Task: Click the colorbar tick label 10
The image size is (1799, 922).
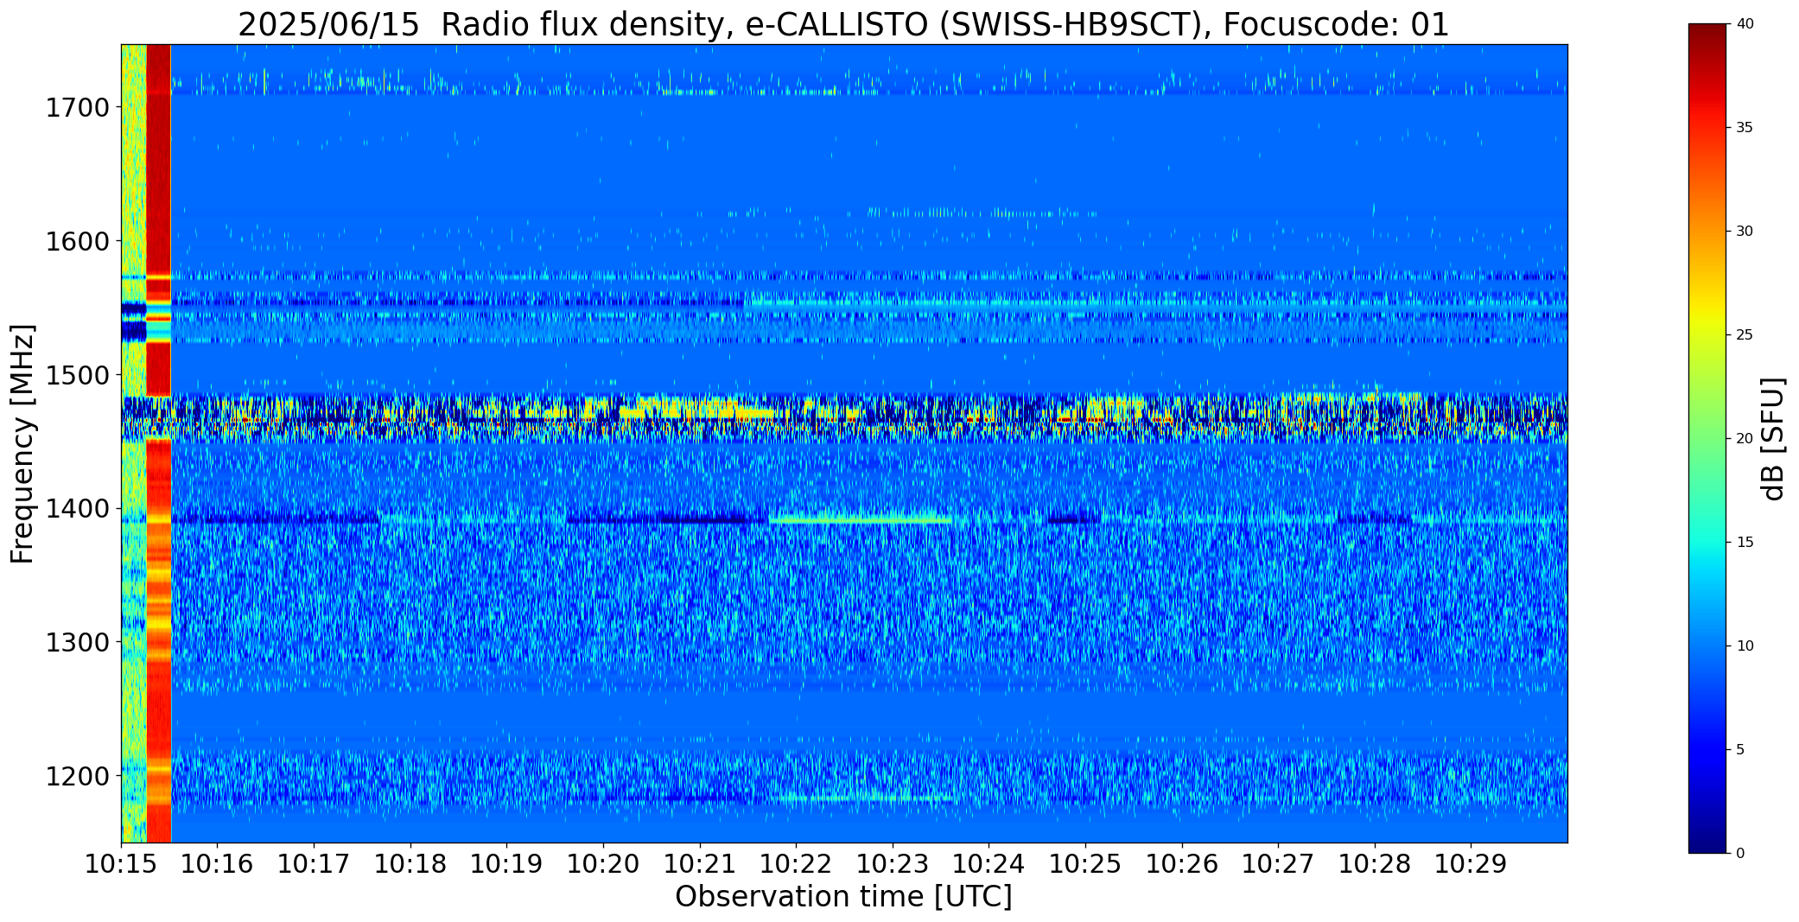Action: (x=1745, y=646)
